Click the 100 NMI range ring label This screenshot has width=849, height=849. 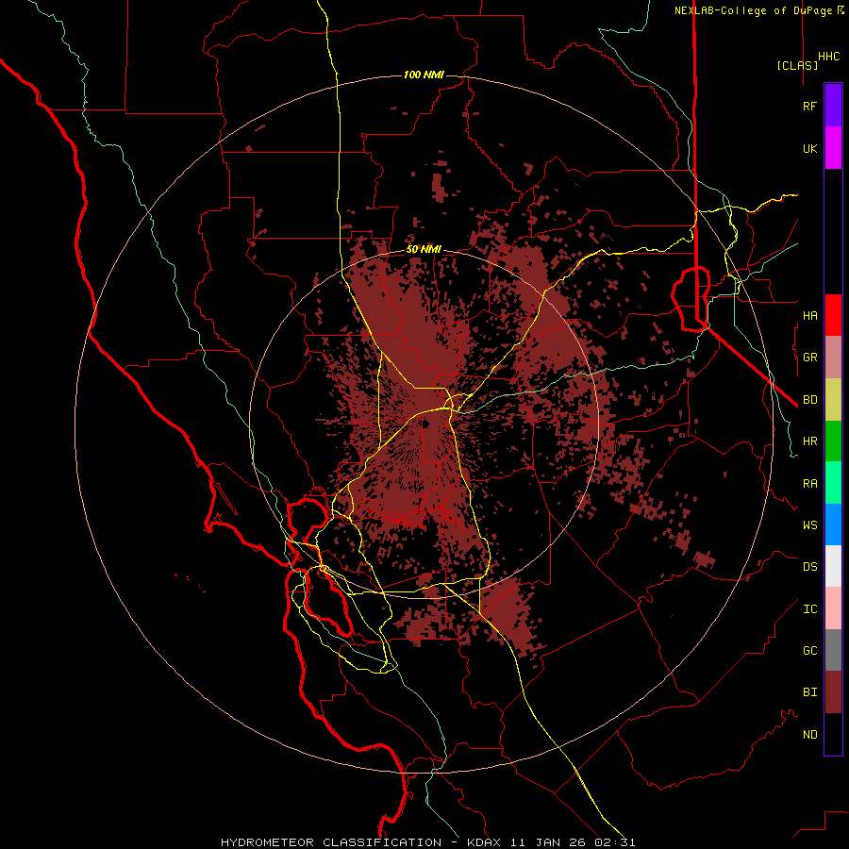(424, 75)
